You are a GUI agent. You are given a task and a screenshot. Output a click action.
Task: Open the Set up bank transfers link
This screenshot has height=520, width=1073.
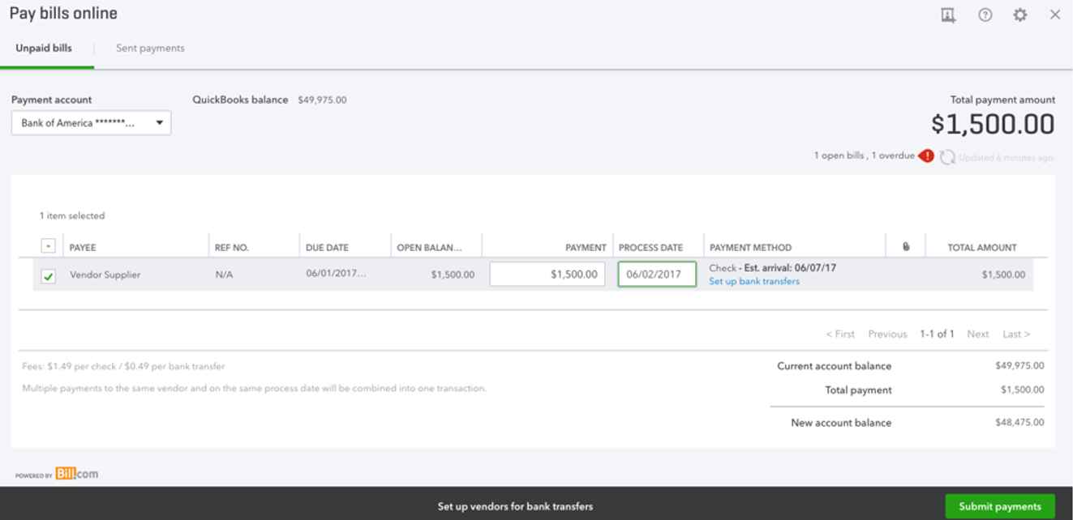pos(753,282)
